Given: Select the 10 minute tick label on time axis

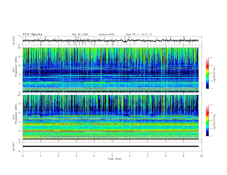Looking at the screenshot, I should click(201, 156).
